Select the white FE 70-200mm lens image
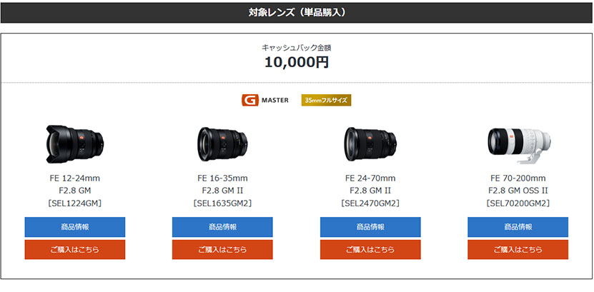The image size is (594, 292). [x=519, y=145]
